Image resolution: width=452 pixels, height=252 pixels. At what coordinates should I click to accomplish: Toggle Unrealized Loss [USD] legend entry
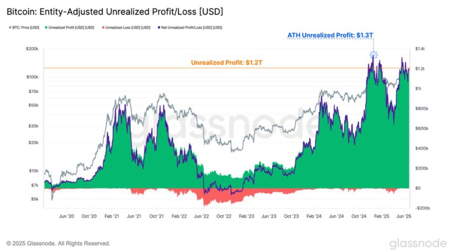pos(126,28)
